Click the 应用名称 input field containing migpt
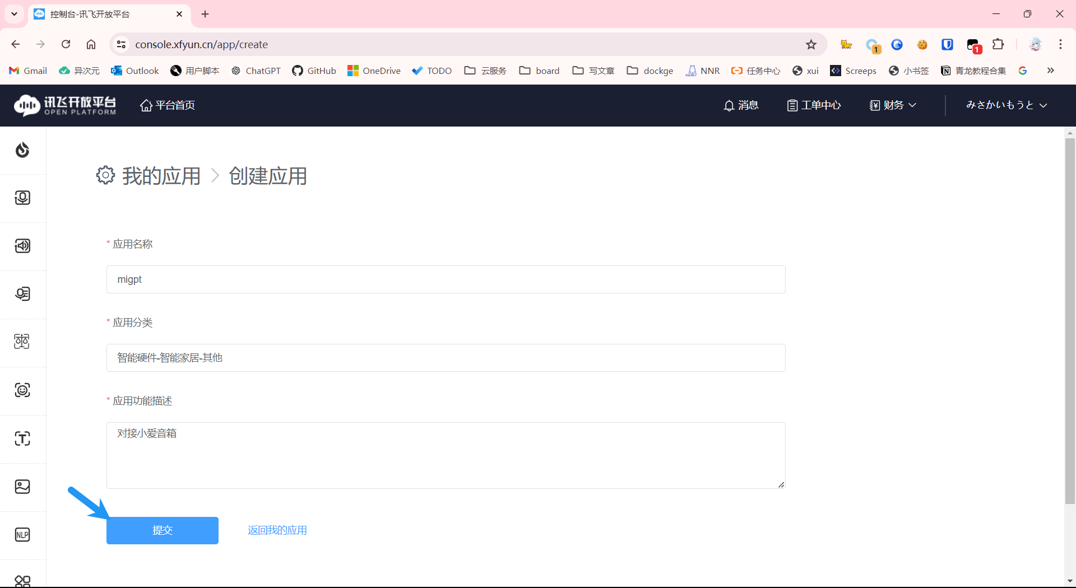Image resolution: width=1076 pixels, height=588 pixels. tap(446, 279)
